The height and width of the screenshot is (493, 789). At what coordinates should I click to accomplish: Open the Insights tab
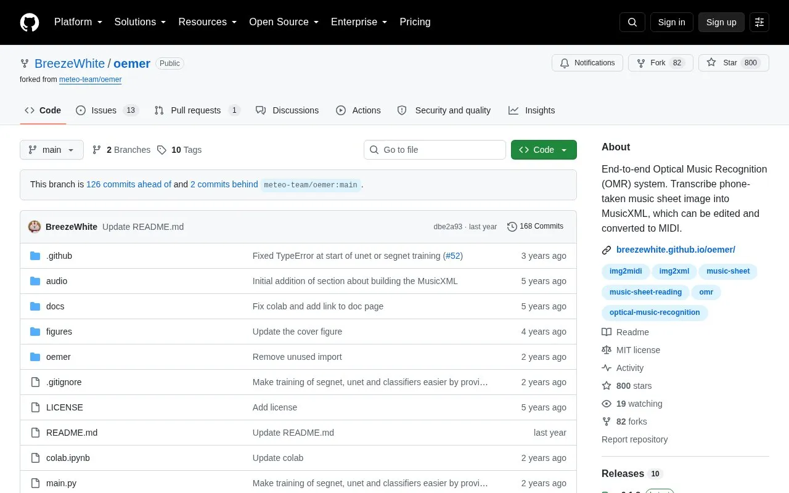click(x=531, y=110)
